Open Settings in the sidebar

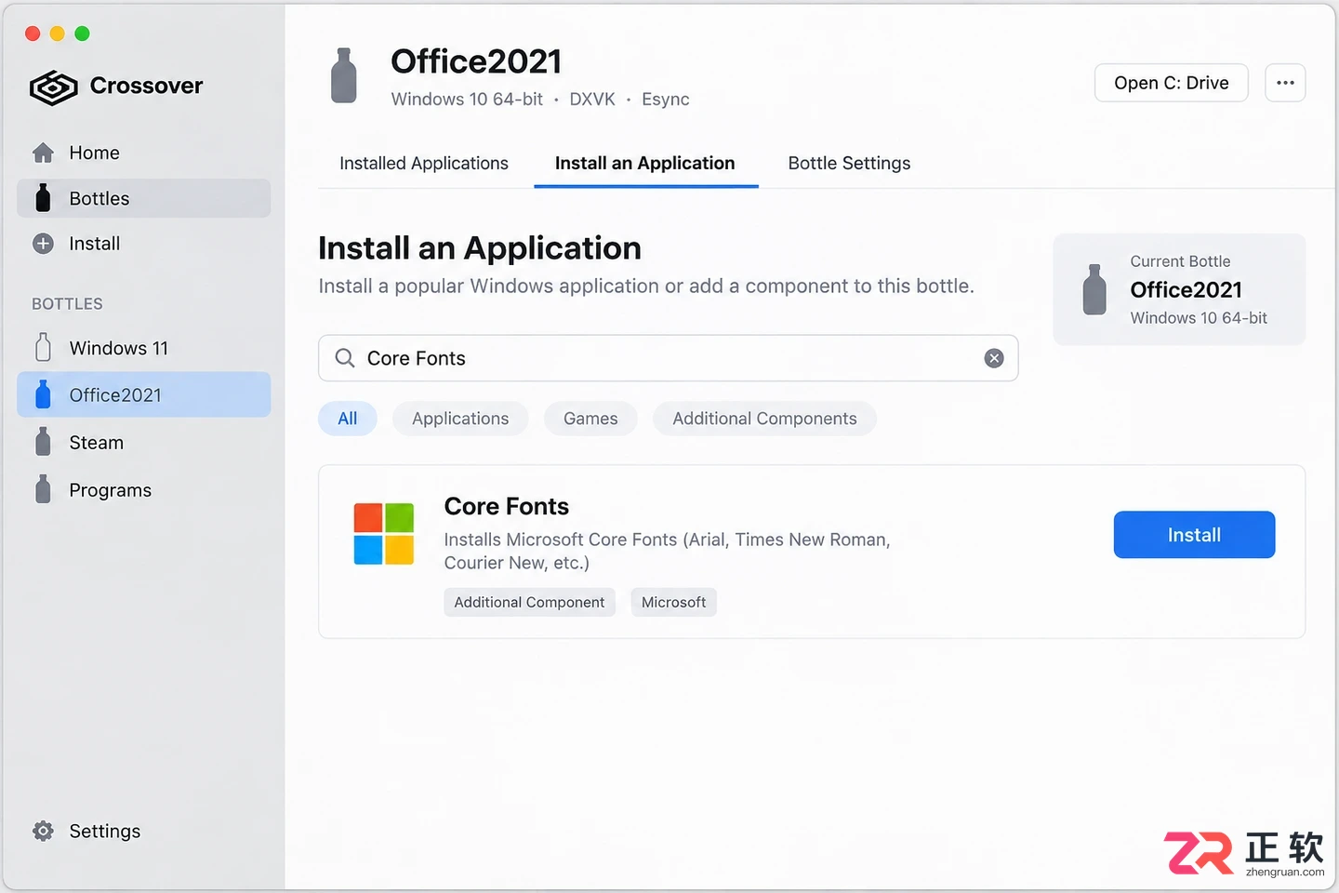coord(105,831)
